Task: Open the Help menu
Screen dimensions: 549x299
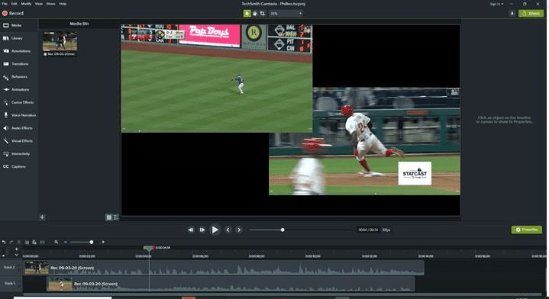Action: (x=63, y=4)
